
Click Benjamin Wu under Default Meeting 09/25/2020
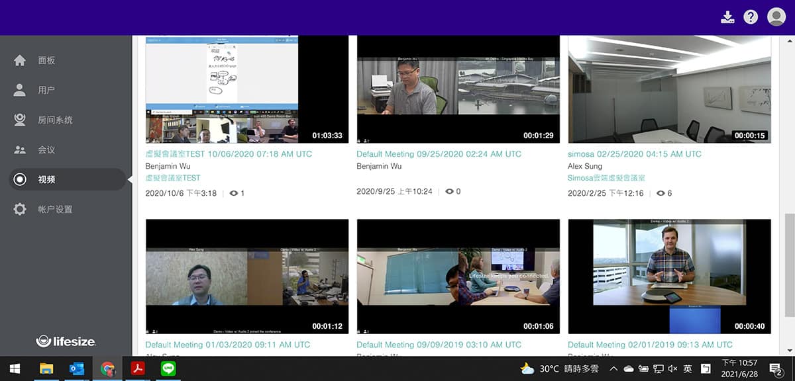click(380, 166)
